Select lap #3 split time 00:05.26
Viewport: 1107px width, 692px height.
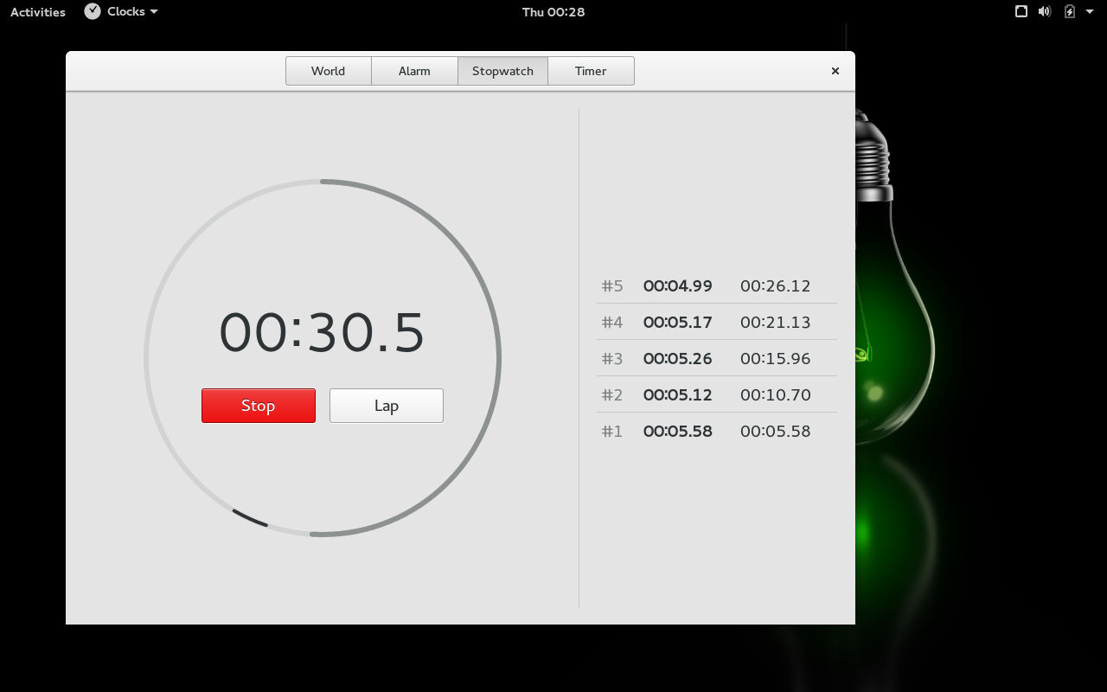pos(677,359)
